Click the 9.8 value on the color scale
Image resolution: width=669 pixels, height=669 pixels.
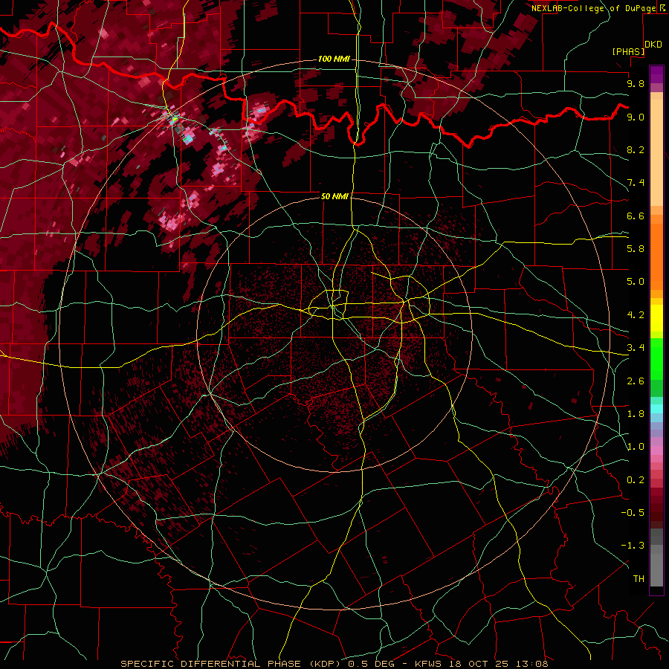[x=636, y=83]
